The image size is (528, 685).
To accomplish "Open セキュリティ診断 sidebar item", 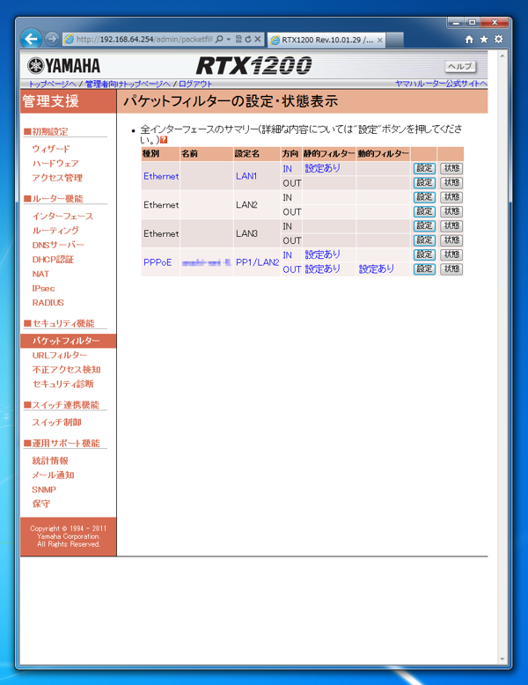I will pos(62,384).
